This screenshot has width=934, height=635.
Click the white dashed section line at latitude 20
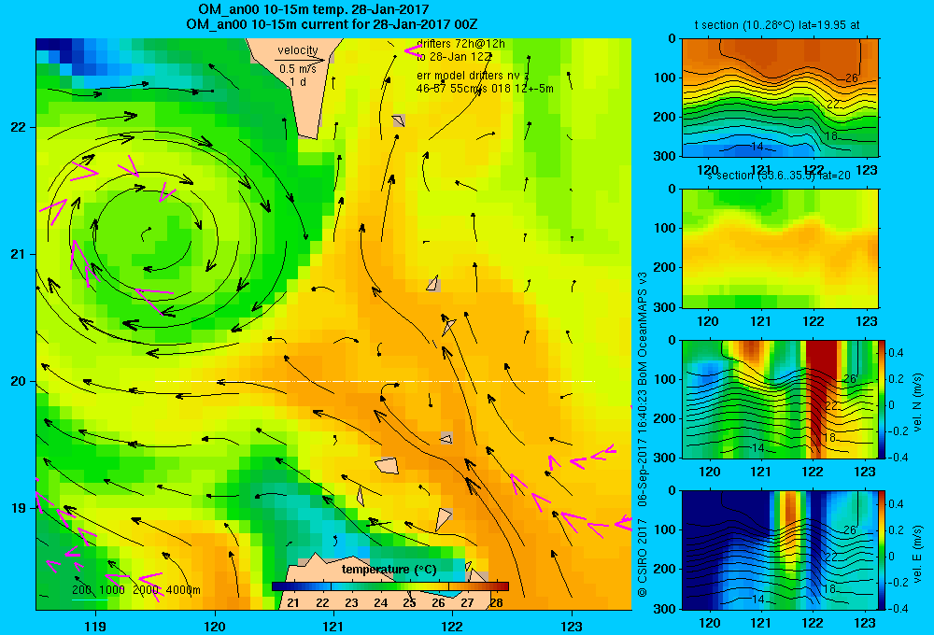coord(375,381)
